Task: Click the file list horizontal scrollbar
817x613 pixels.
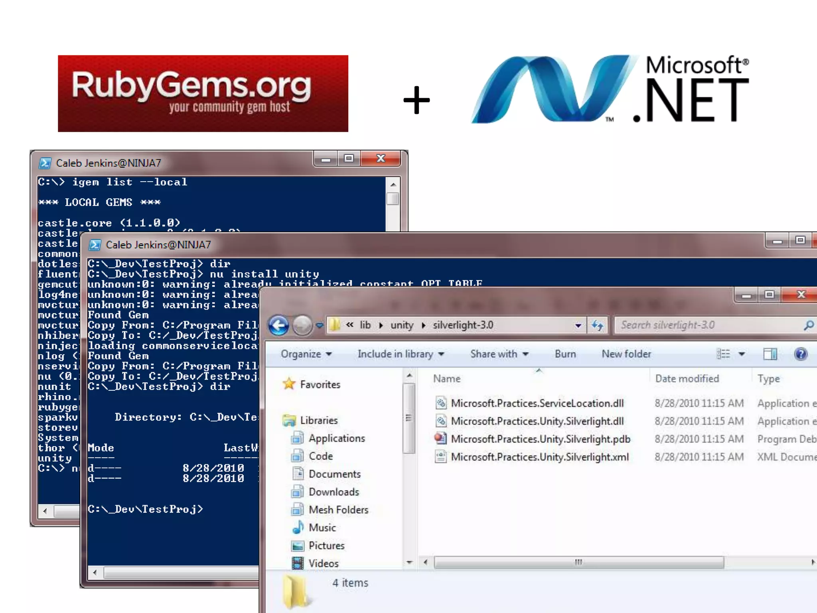Action: pyautogui.click(x=578, y=562)
